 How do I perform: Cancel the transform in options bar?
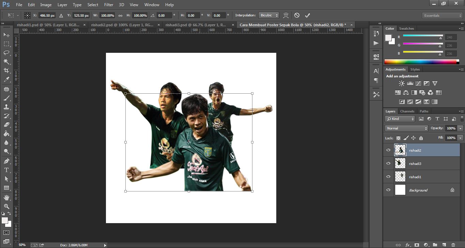pyautogui.click(x=297, y=15)
